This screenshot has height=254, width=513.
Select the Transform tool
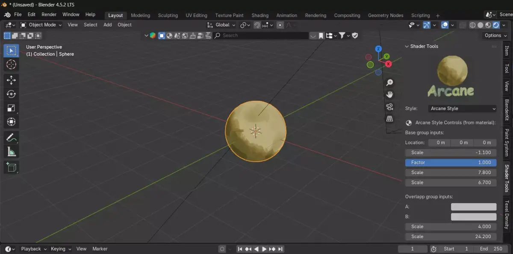coord(12,122)
